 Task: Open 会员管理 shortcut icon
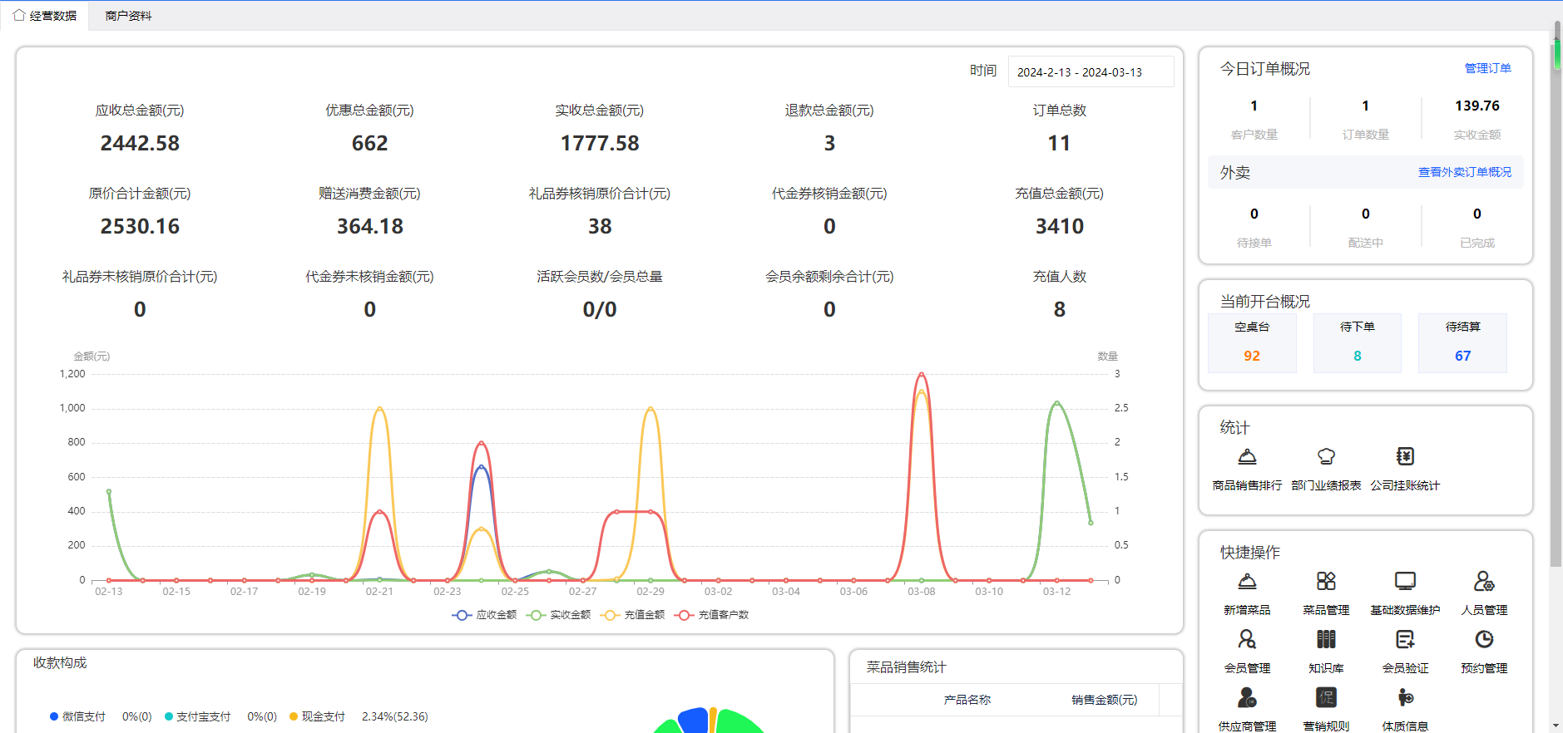tap(1247, 639)
